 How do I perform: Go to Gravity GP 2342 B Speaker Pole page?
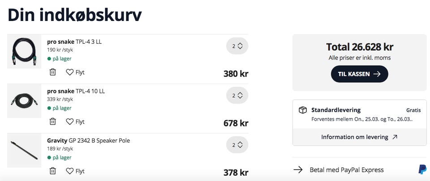[88, 141]
